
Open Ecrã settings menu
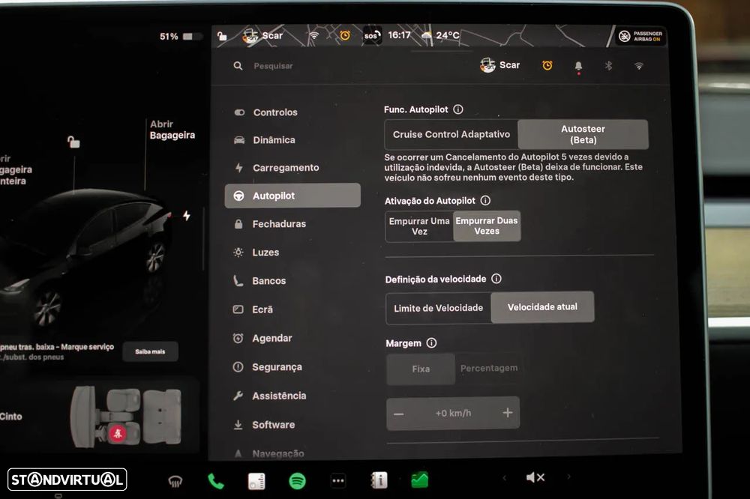coord(292,309)
